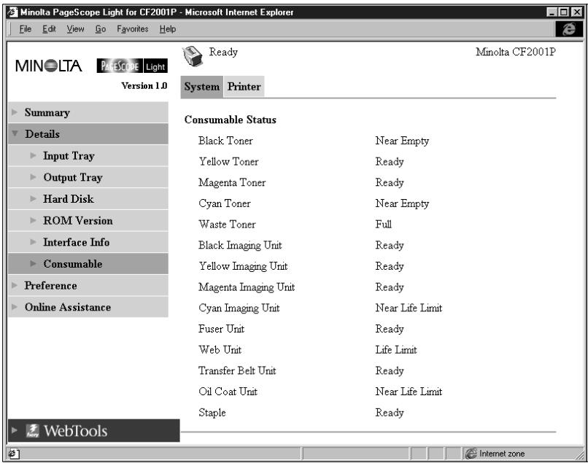Open the Help menu
This screenshot has height=463, width=588.
[167, 29]
